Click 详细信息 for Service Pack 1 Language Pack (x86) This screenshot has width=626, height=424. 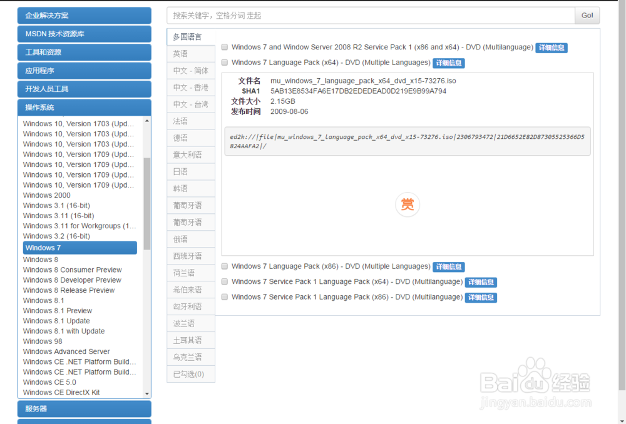pos(481,298)
